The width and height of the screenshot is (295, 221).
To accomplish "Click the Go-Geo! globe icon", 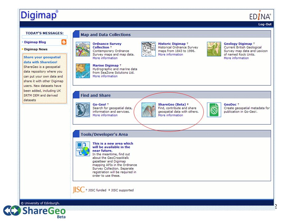I will (83, 110).
